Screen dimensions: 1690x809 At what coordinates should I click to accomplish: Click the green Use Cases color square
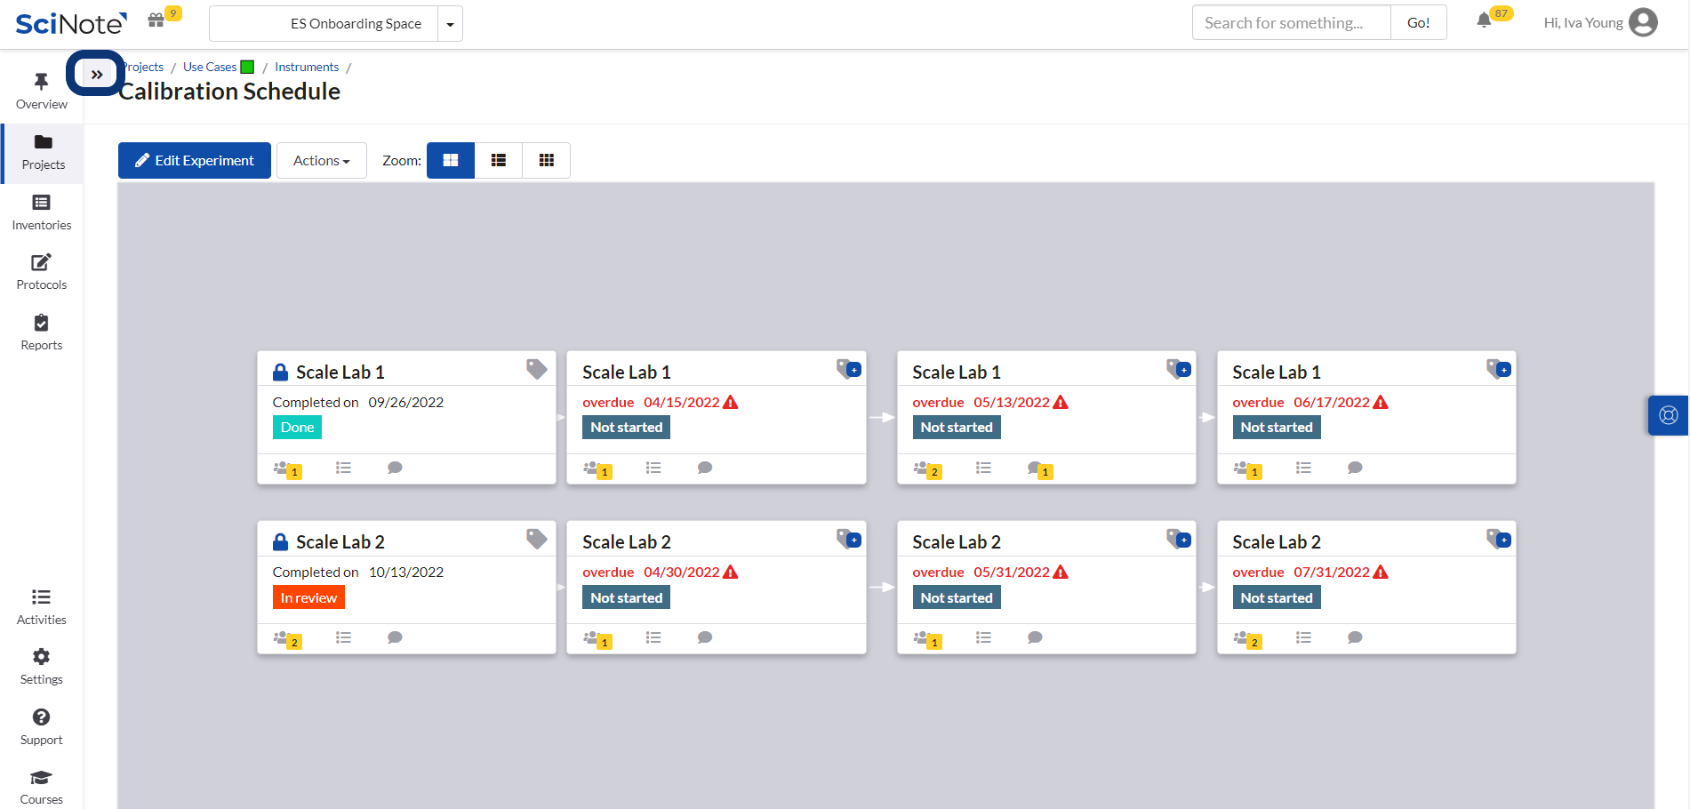click(247, 67)
